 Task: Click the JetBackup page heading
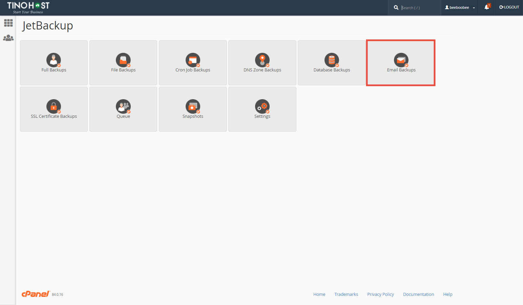coord(47,26)
